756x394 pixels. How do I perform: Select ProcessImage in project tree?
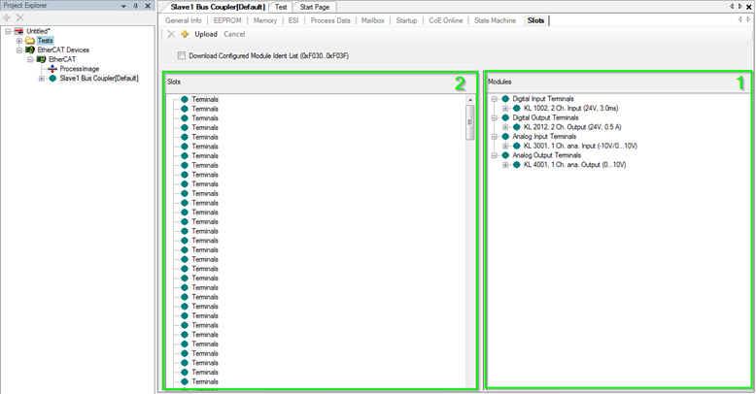point(80,69)
